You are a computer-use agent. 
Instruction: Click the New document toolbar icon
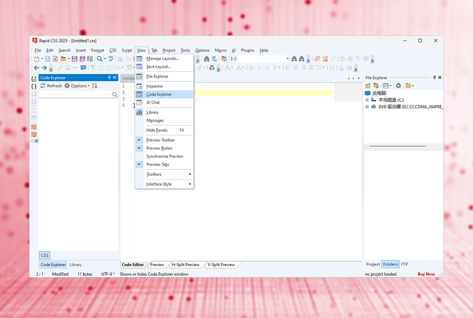[x=36, y=59]
